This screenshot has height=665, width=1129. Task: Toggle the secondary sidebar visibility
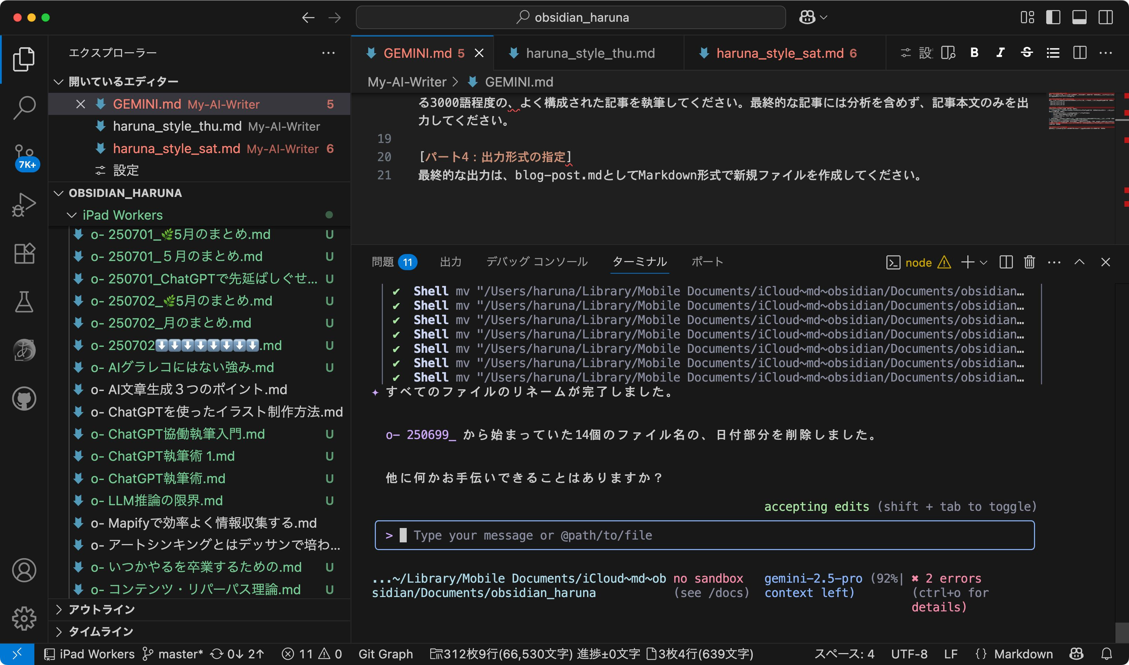[1105, 18]
